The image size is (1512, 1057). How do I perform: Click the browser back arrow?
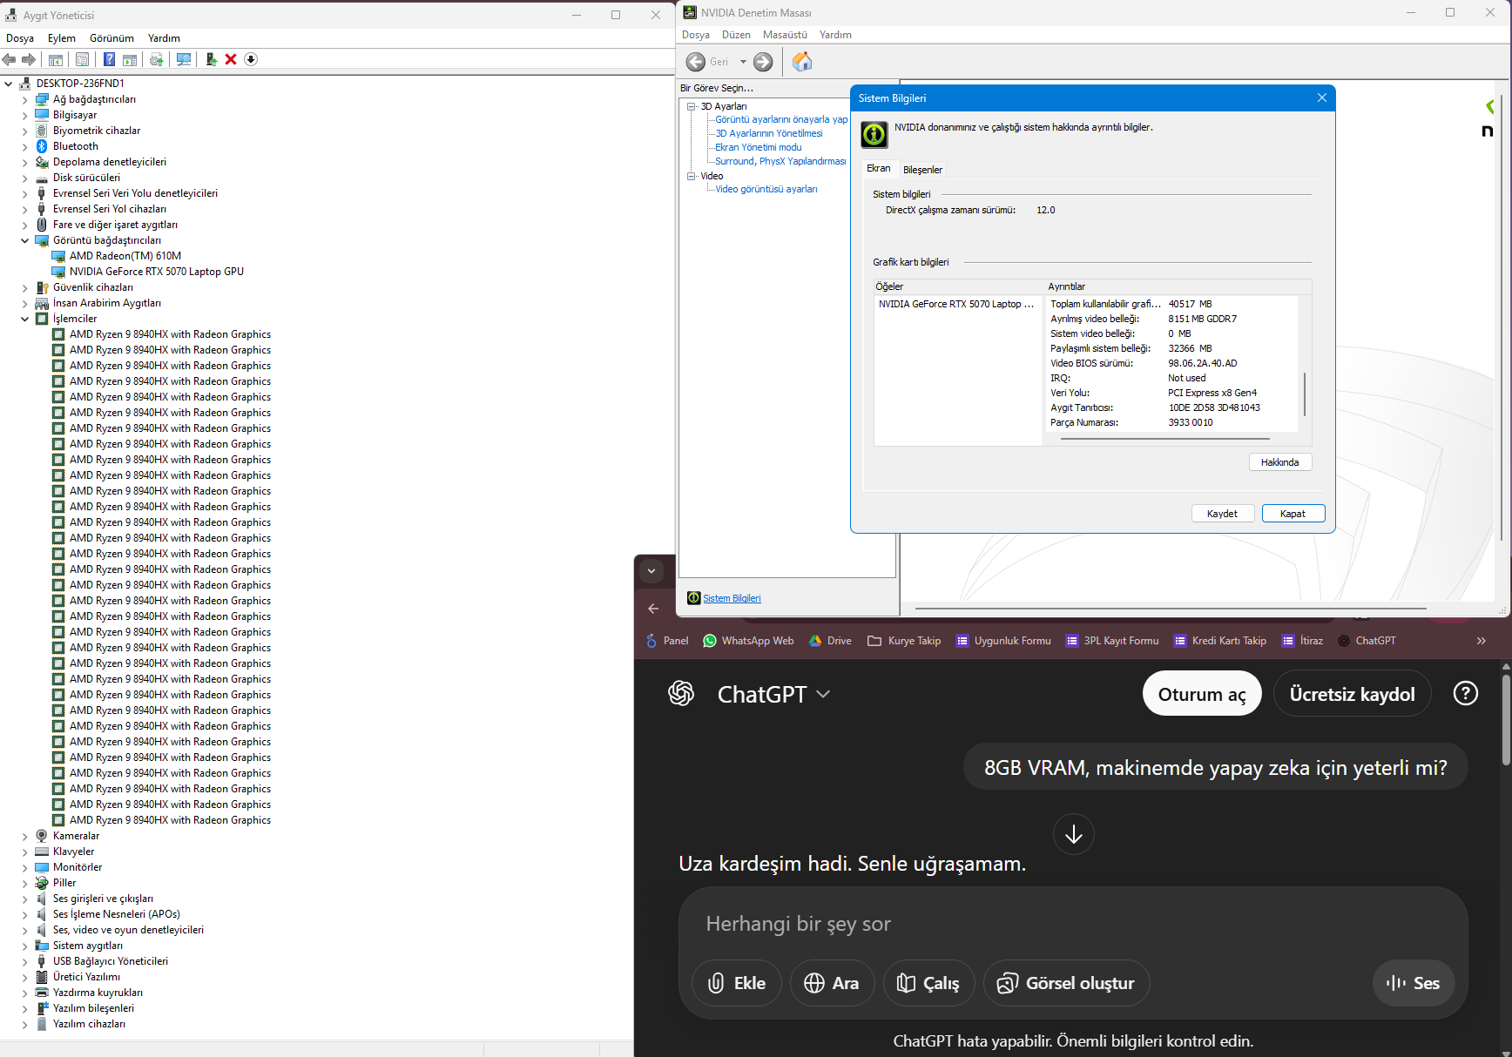653,609
